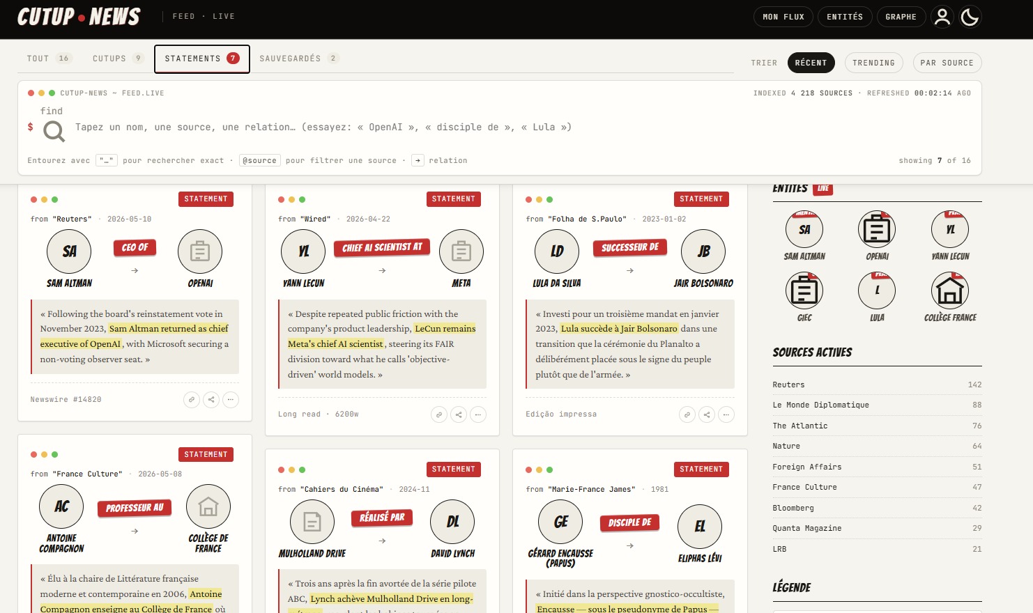This screenshot has height=613, width=1033.
Task: Sort the feed by Récent
Action: (811, 63)
